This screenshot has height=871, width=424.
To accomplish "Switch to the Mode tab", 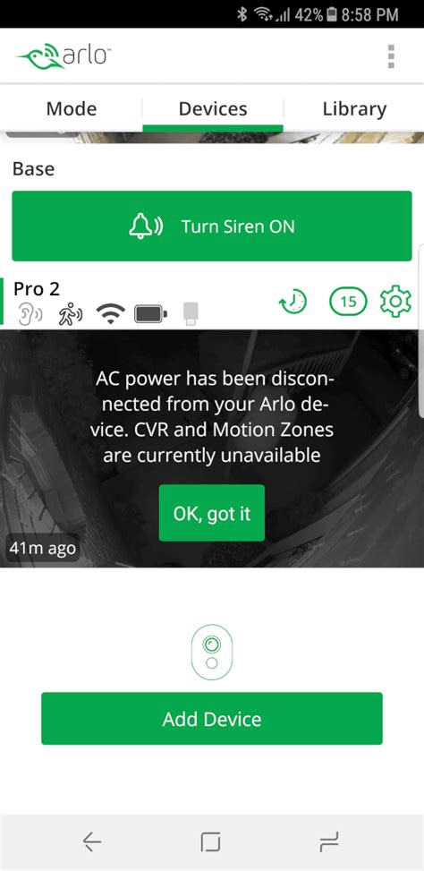I will tap(71, 108).
